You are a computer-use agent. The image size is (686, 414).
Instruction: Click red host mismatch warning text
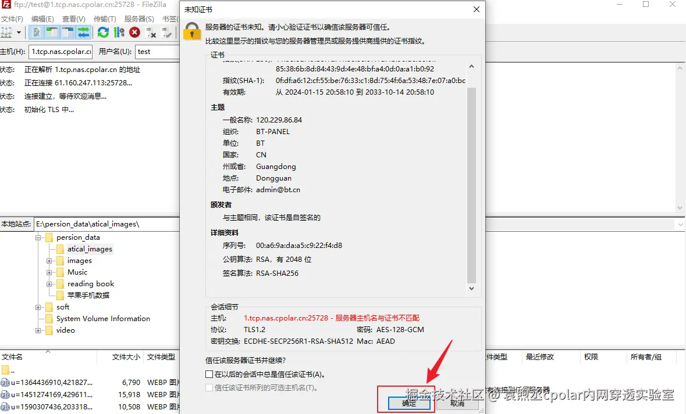332,318
